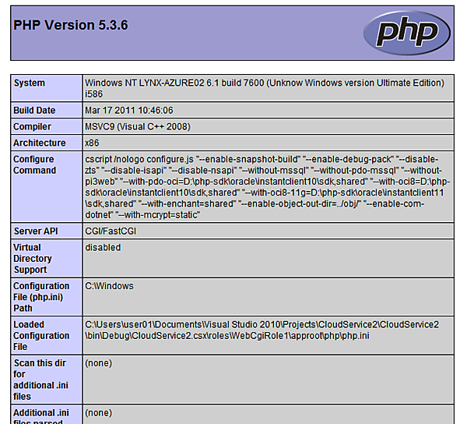Click the 'disabled' value
The image size is (467, 424).
(103, 248)
